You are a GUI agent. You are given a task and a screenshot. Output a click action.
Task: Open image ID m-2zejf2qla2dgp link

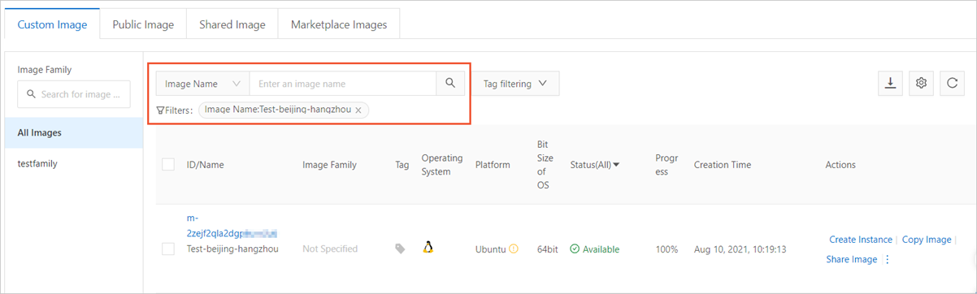232,226
